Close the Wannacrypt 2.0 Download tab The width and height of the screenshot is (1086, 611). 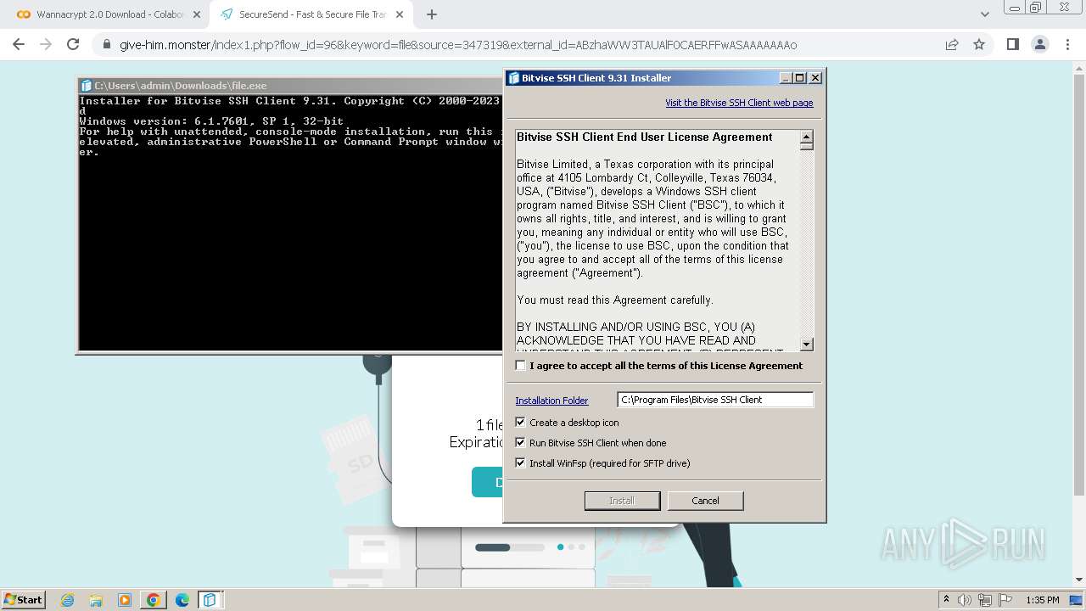coord(196,14)
